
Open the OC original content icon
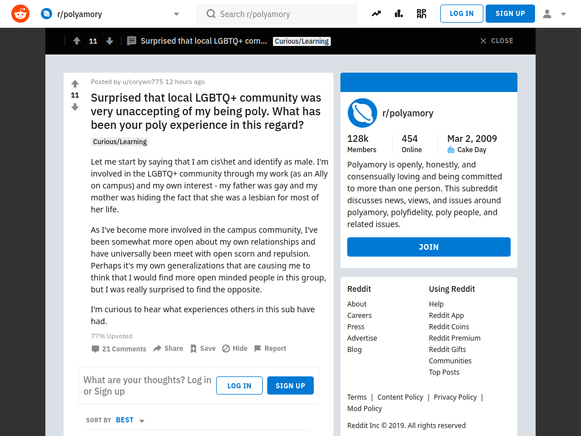(x=422, y=14)
